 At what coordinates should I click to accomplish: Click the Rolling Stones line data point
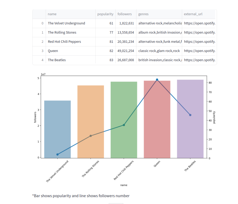[91, 136]
